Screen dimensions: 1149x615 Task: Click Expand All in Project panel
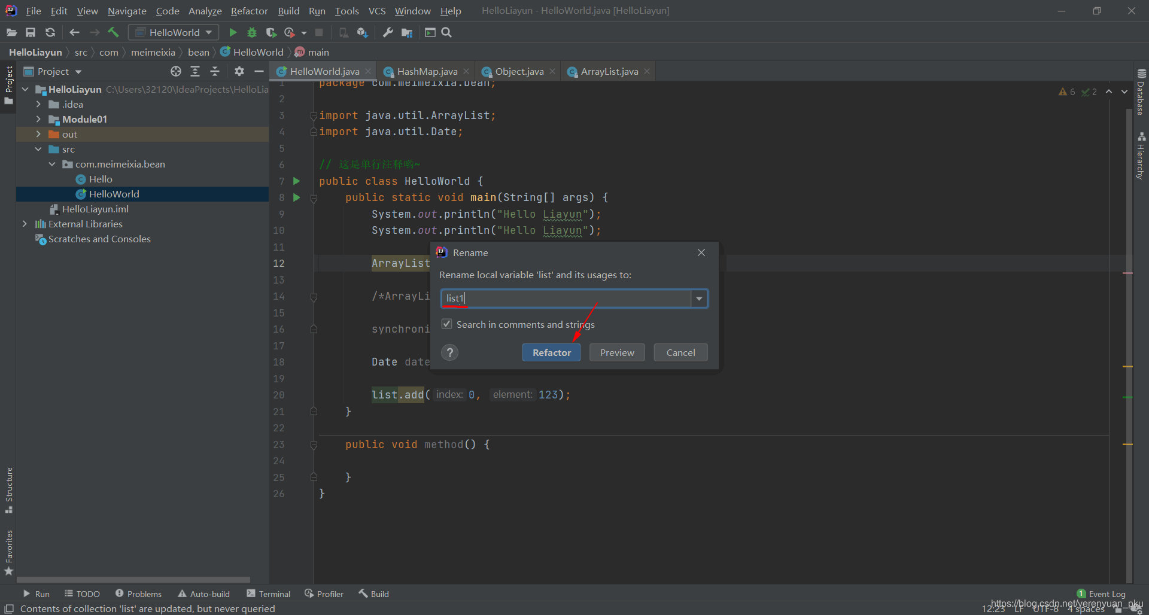[x=195, y=71]
